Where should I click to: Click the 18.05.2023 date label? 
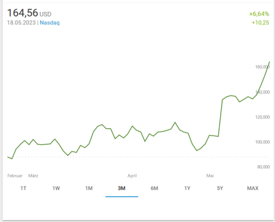(x=21, y=22)
